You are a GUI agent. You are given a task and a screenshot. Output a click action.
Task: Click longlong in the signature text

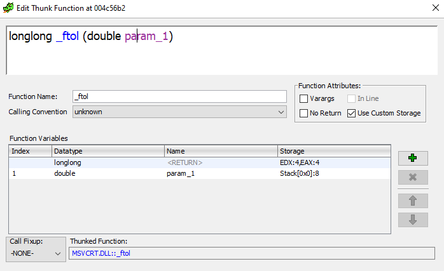(31, 36)
